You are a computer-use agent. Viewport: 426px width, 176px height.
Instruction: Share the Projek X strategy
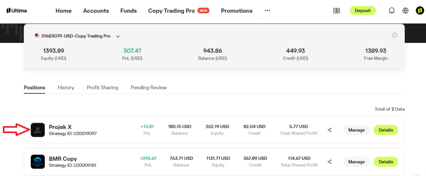[329, 130]
